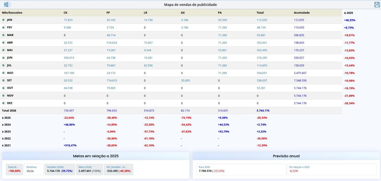This screenshot has height=181, width=381.
Task: Click the Mês/Executivo column header
Action: click(12, 13)
